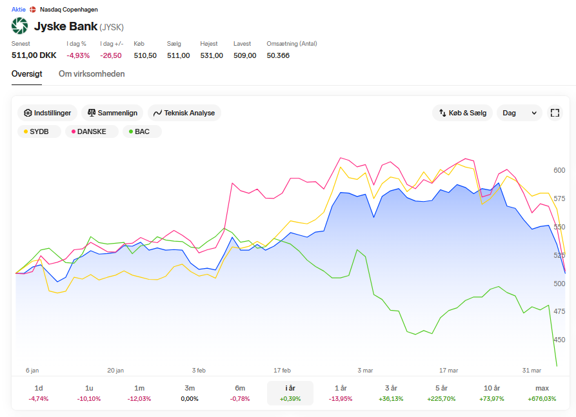Screen dimensions: 576x417
Task: Click the Jyske Bank logo icon
Action: 19,26
